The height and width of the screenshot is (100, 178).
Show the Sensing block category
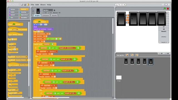click(24, 12)
